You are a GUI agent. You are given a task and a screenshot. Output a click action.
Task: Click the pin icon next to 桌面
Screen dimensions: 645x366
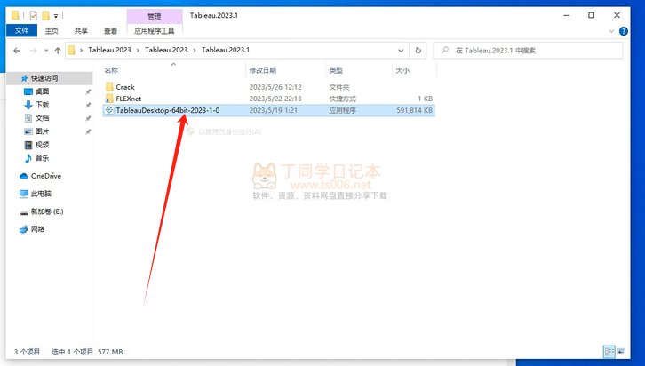tap(88, 91)
